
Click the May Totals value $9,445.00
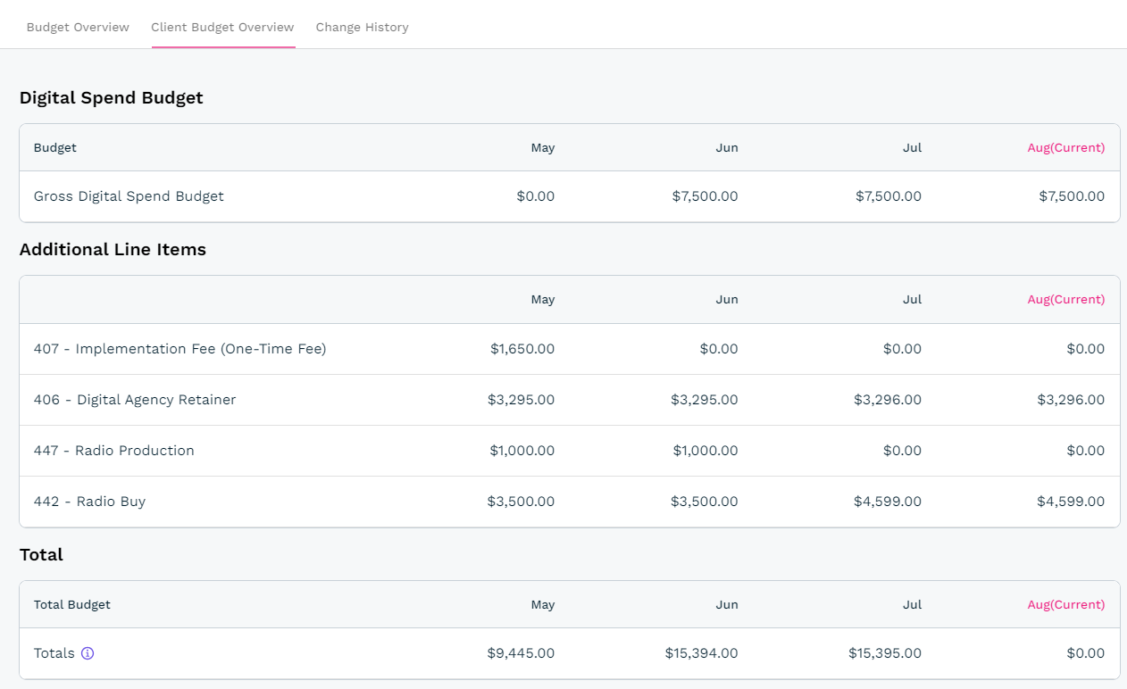click(521, 653)
